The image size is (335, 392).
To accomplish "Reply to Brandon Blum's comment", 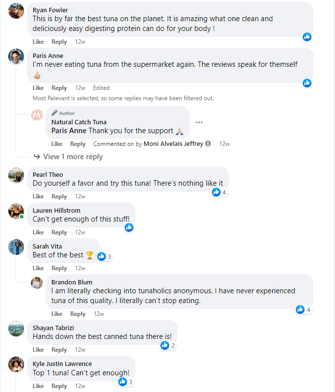I will (78, 314).
